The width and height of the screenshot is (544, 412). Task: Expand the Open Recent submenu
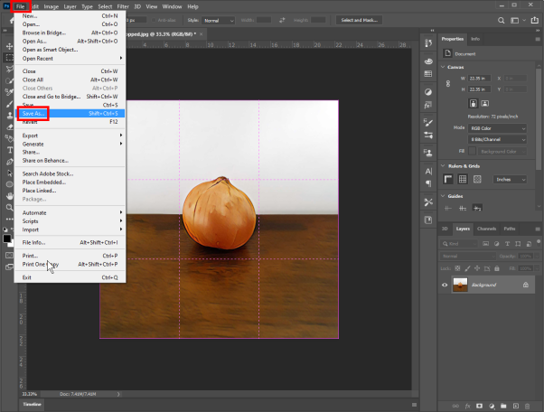(70, 58)
